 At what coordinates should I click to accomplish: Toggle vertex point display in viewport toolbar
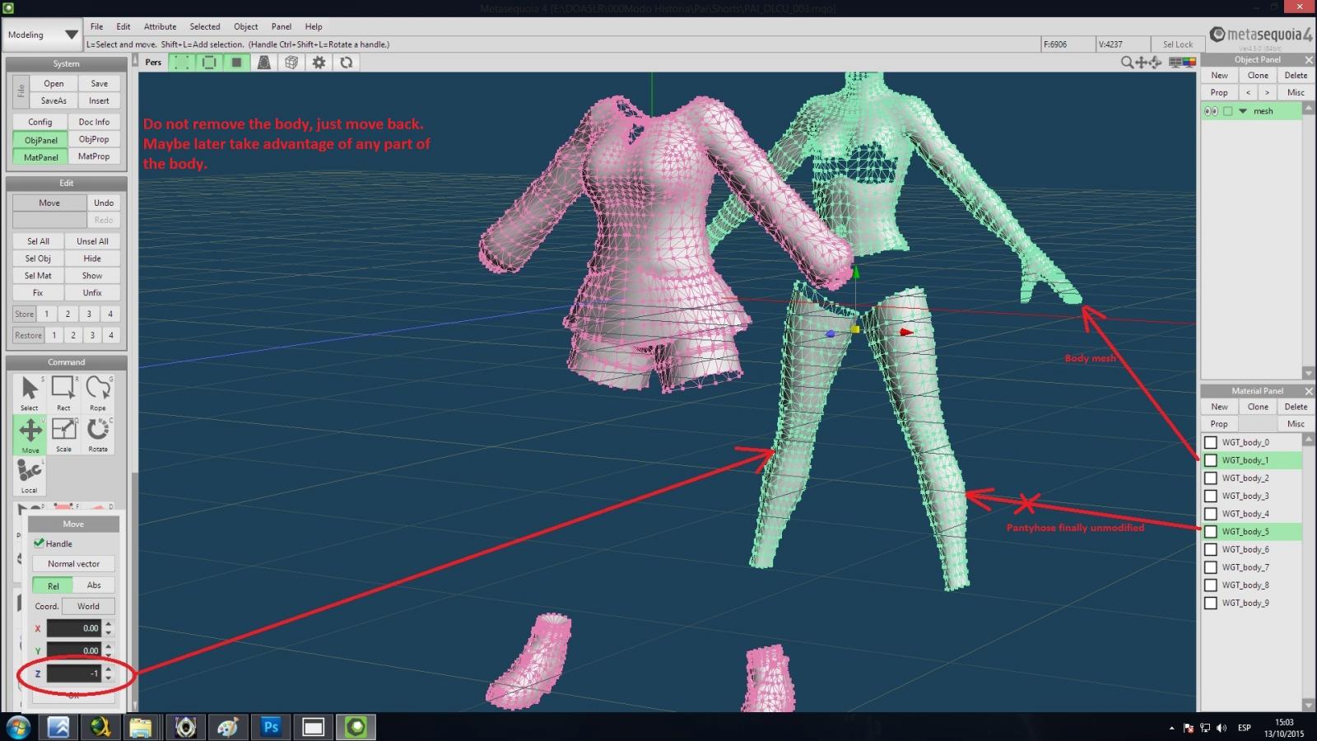pos(182,63)
